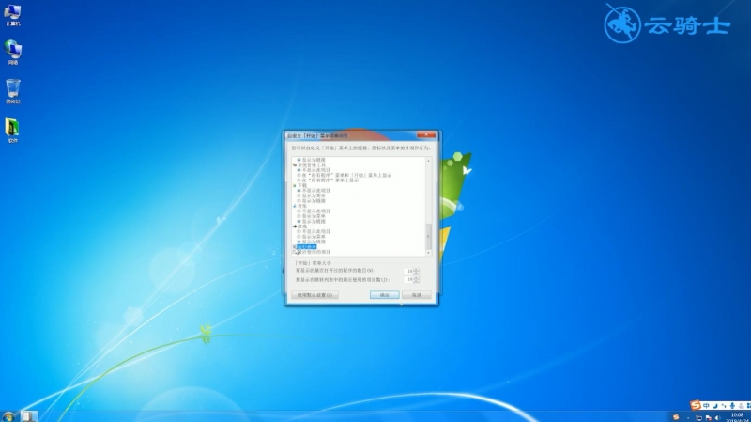Open the taskbar clock showing 10:08
The image size is (751, 422).
click(x=738, y=417)
